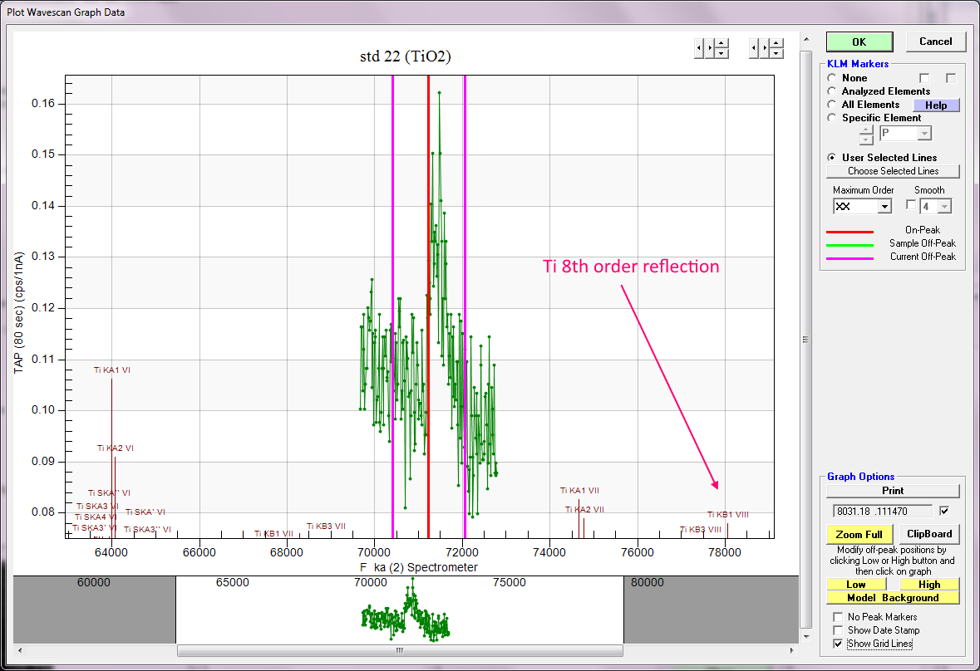
Task: Click the cursor coordinates readout field
Action: [x=881, y=511]
